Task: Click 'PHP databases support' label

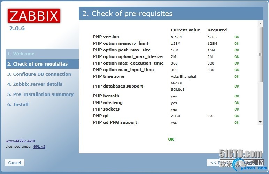Action: [118, 86]
